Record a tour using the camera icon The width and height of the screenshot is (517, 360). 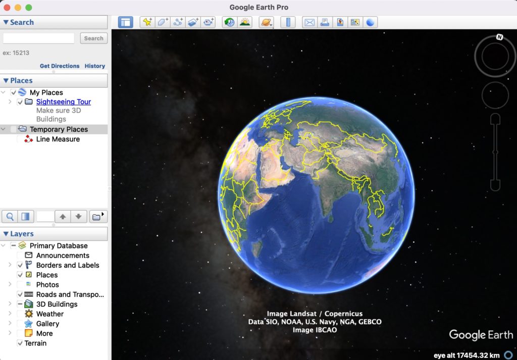[x=209, y=22]
